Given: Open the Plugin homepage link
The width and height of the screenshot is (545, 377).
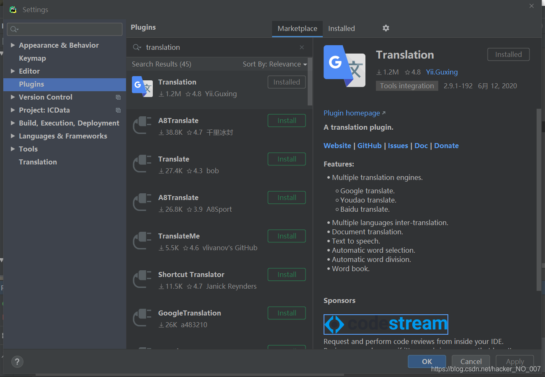Looking at the screenshot, I should tap(355, 113).
